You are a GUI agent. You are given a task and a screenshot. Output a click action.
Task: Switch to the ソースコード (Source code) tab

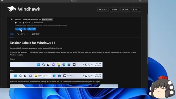point(23,34)
